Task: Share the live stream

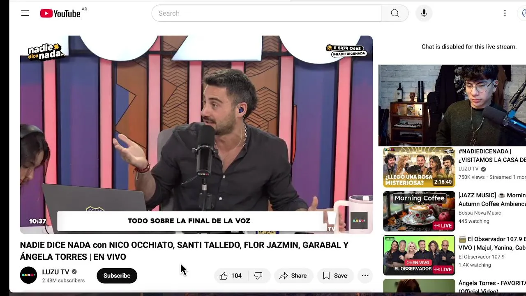Action: coord(293,275)
